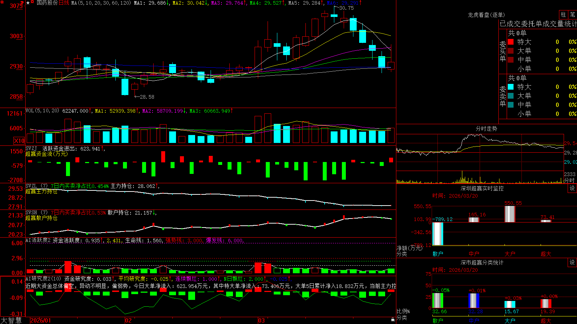577x324 pixels.
Task: Click the AI活跃度2 indicator title
Action: click(x=38, y=240)
